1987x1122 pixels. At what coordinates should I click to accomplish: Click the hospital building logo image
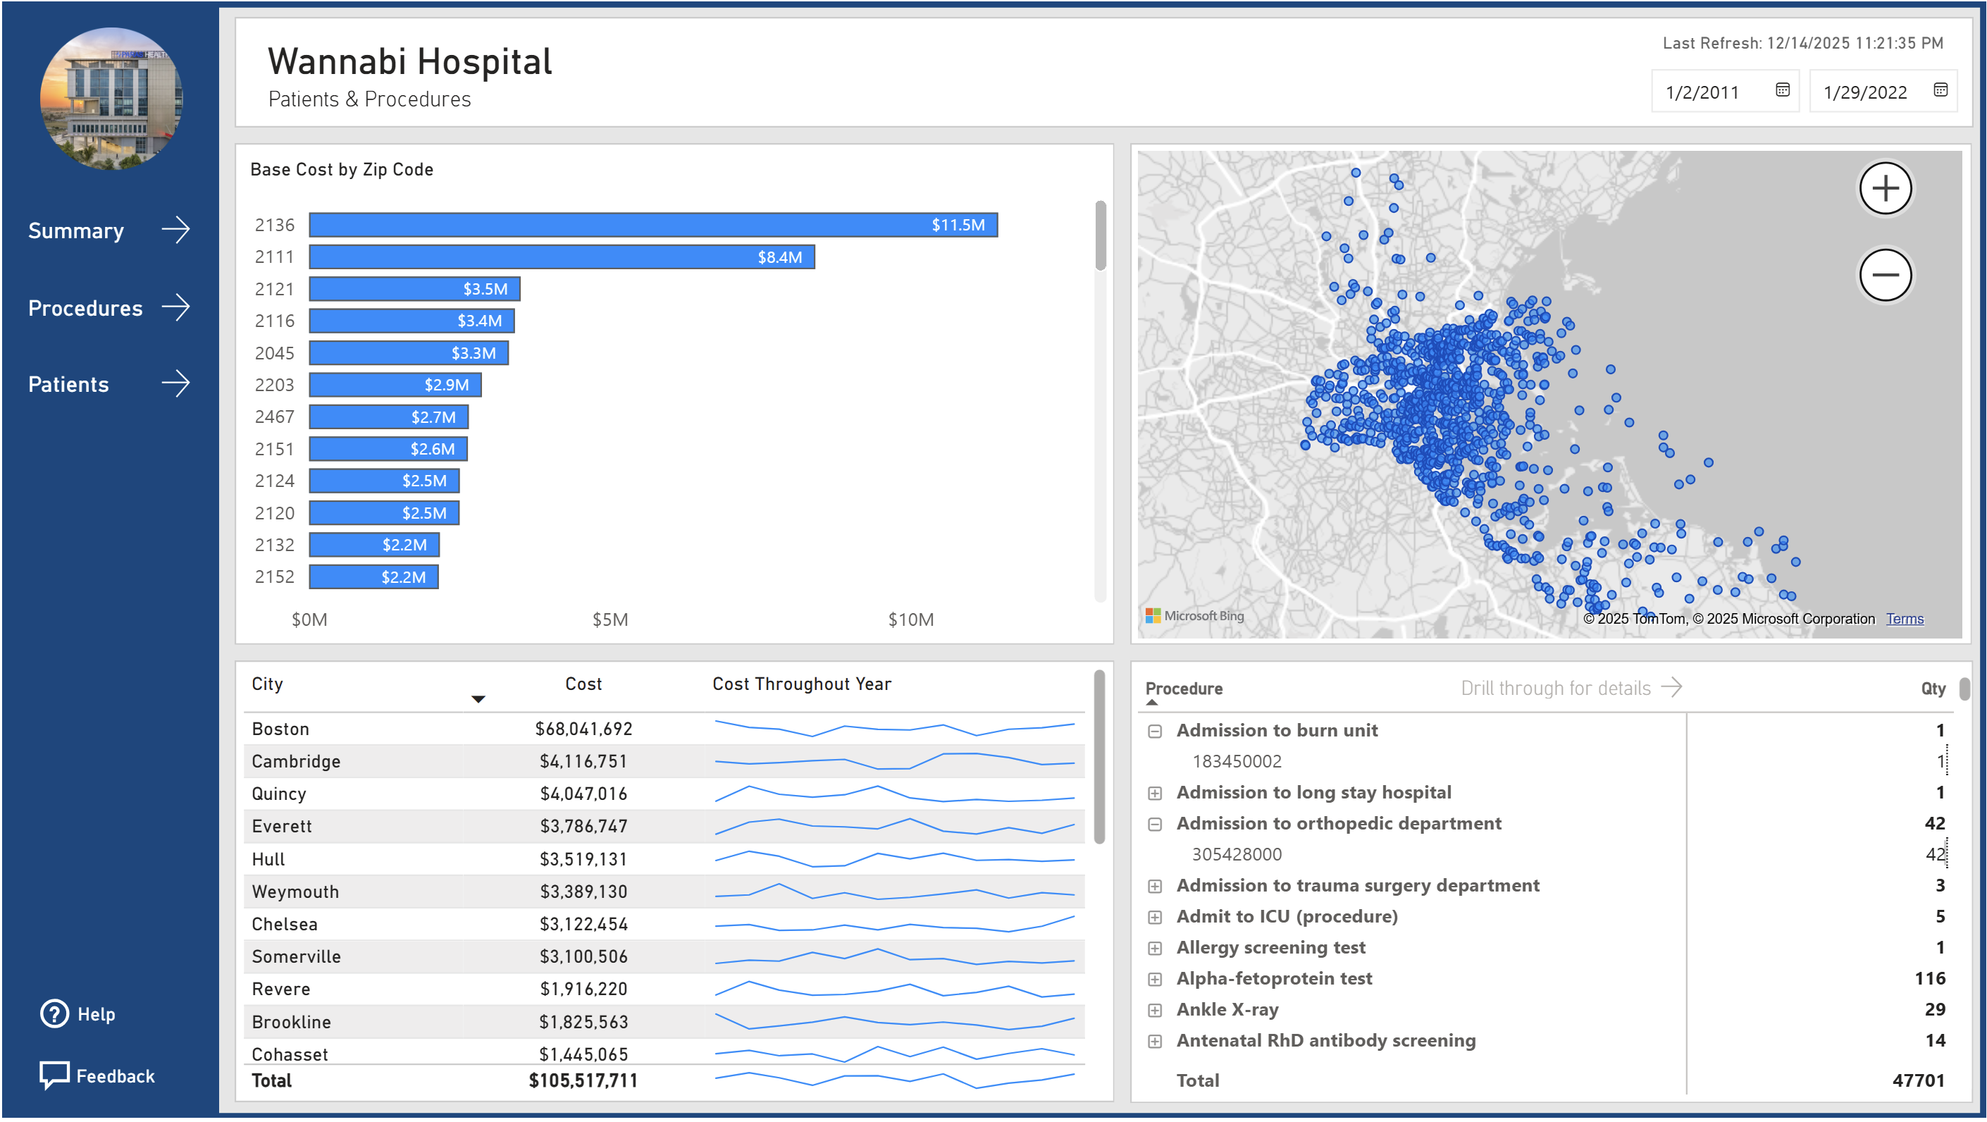(111, 99)
